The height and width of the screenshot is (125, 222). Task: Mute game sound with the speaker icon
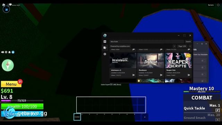(2, 52)
